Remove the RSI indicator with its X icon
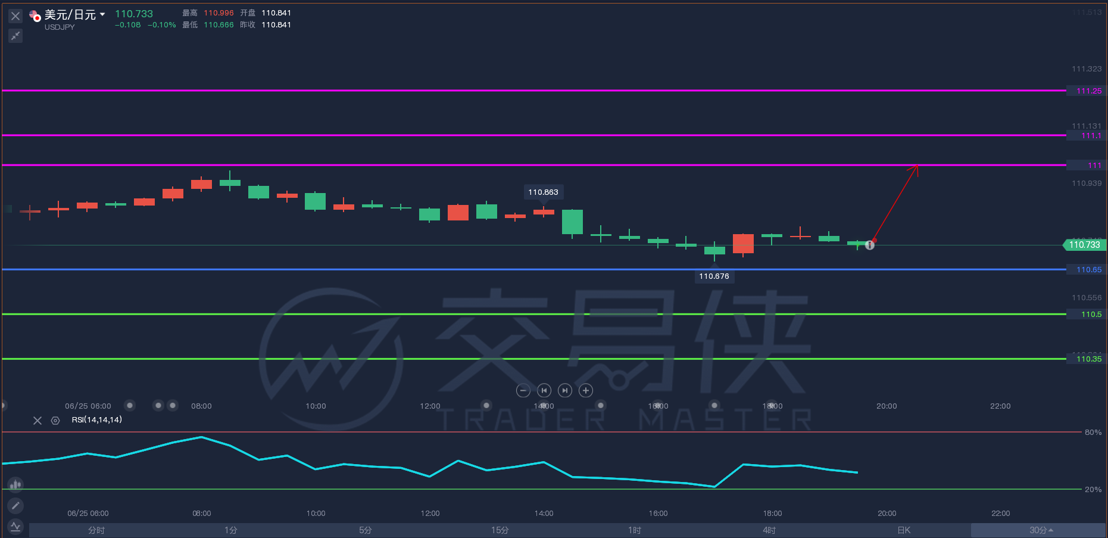Viewport: 1108px width, 538px height. pyautogui.click(x=38, y=421)
